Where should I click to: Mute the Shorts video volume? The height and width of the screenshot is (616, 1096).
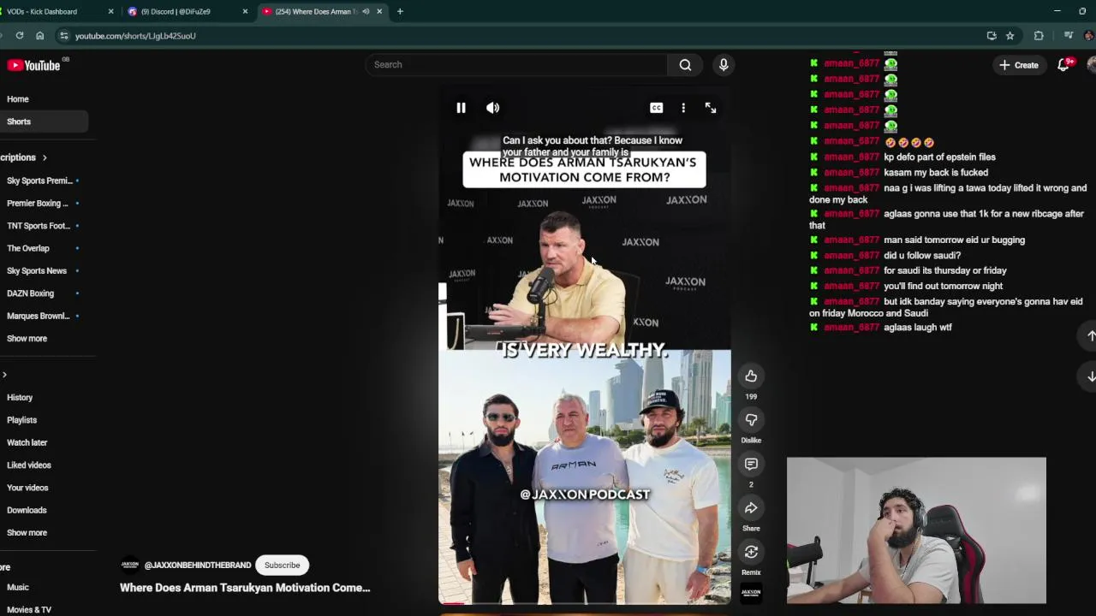(492, 108)
